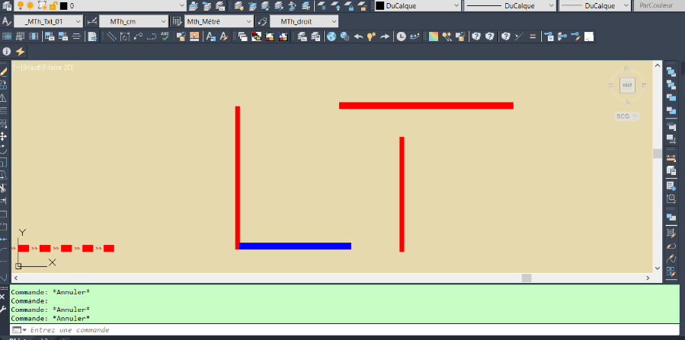Click the horizontal scrollbar left arrow
The height and width of the screenshot is (340, 685).
16,278
